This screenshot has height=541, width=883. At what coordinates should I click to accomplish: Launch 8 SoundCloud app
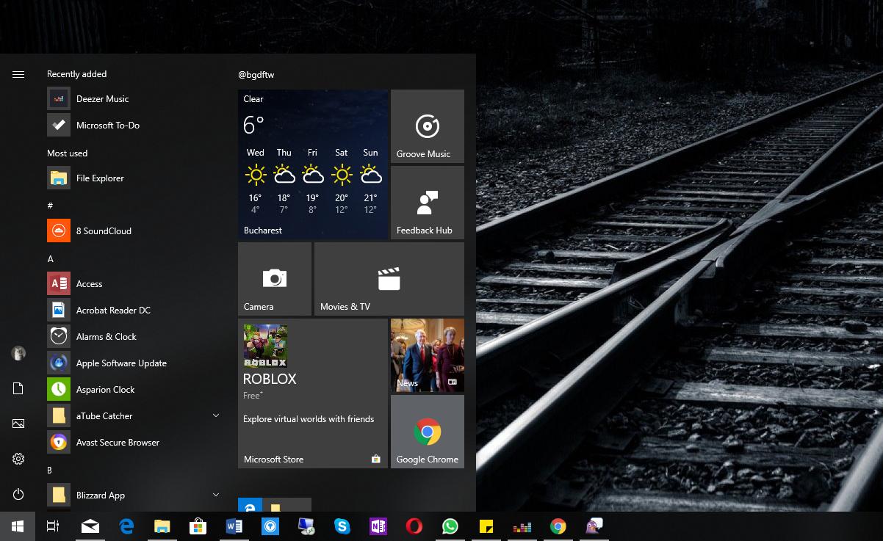(135, 230)
